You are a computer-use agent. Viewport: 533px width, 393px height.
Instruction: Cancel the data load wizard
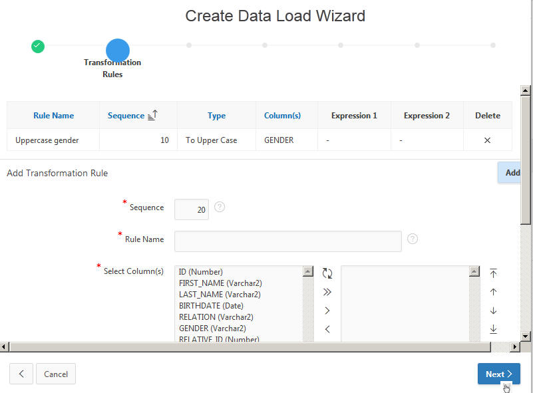coord(56,374)
